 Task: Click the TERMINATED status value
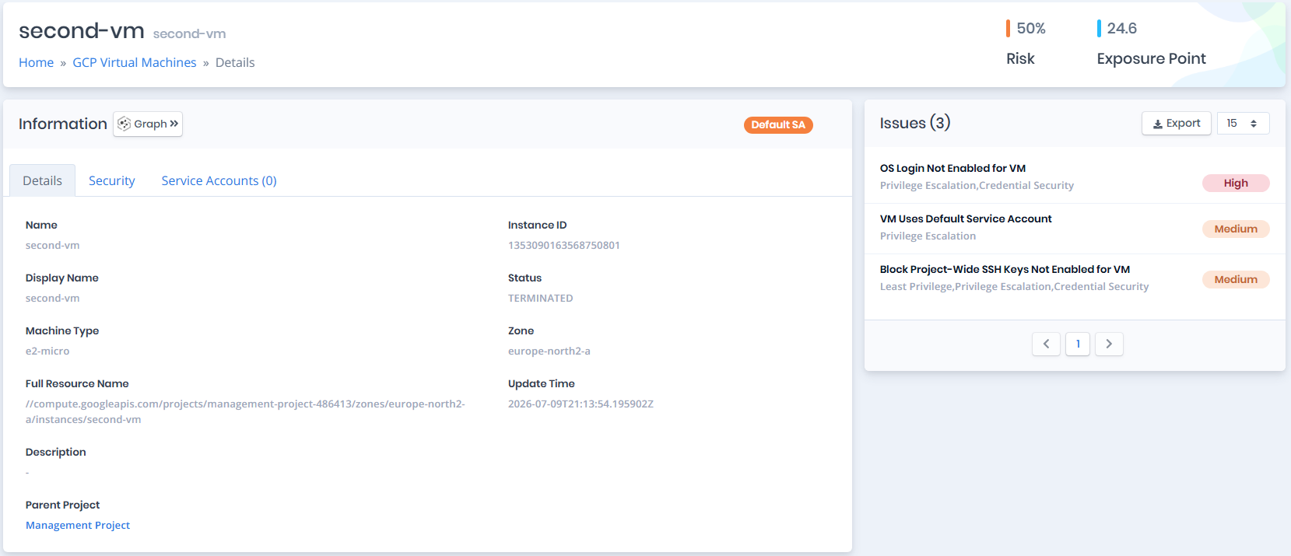point(541,298)
